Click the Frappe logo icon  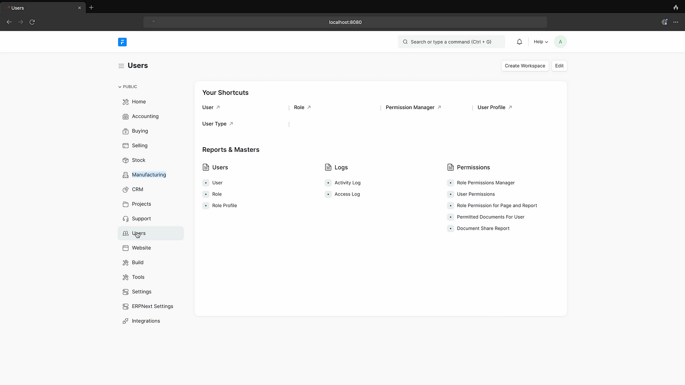[x=122, y=42]
